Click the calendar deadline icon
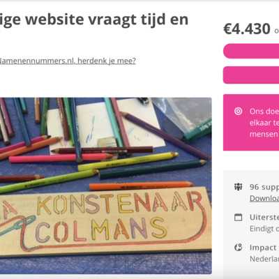 238,217
